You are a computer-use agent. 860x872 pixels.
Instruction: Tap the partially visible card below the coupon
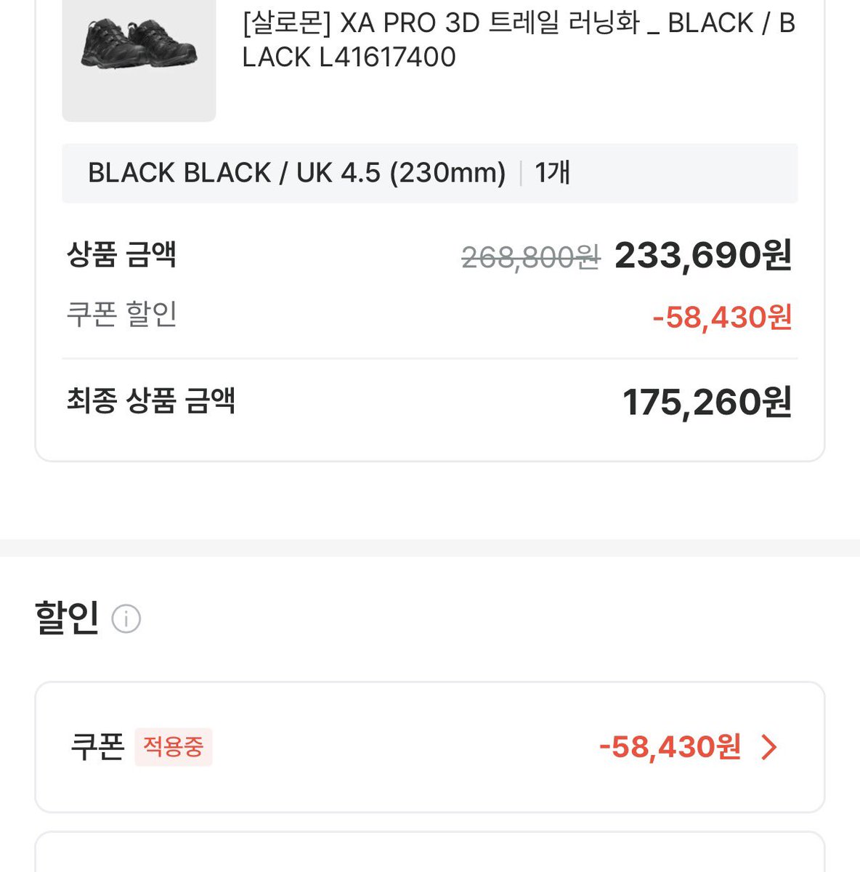pyautogui.click(x=430, y=852)
